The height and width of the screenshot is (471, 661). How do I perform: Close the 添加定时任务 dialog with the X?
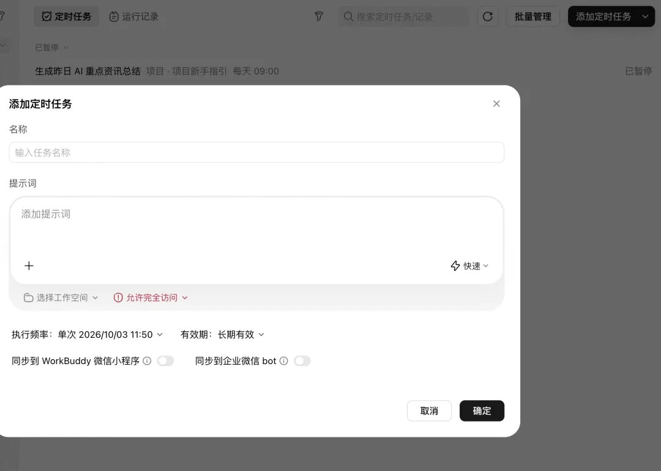pyautogui.click(x=496, y=103)
